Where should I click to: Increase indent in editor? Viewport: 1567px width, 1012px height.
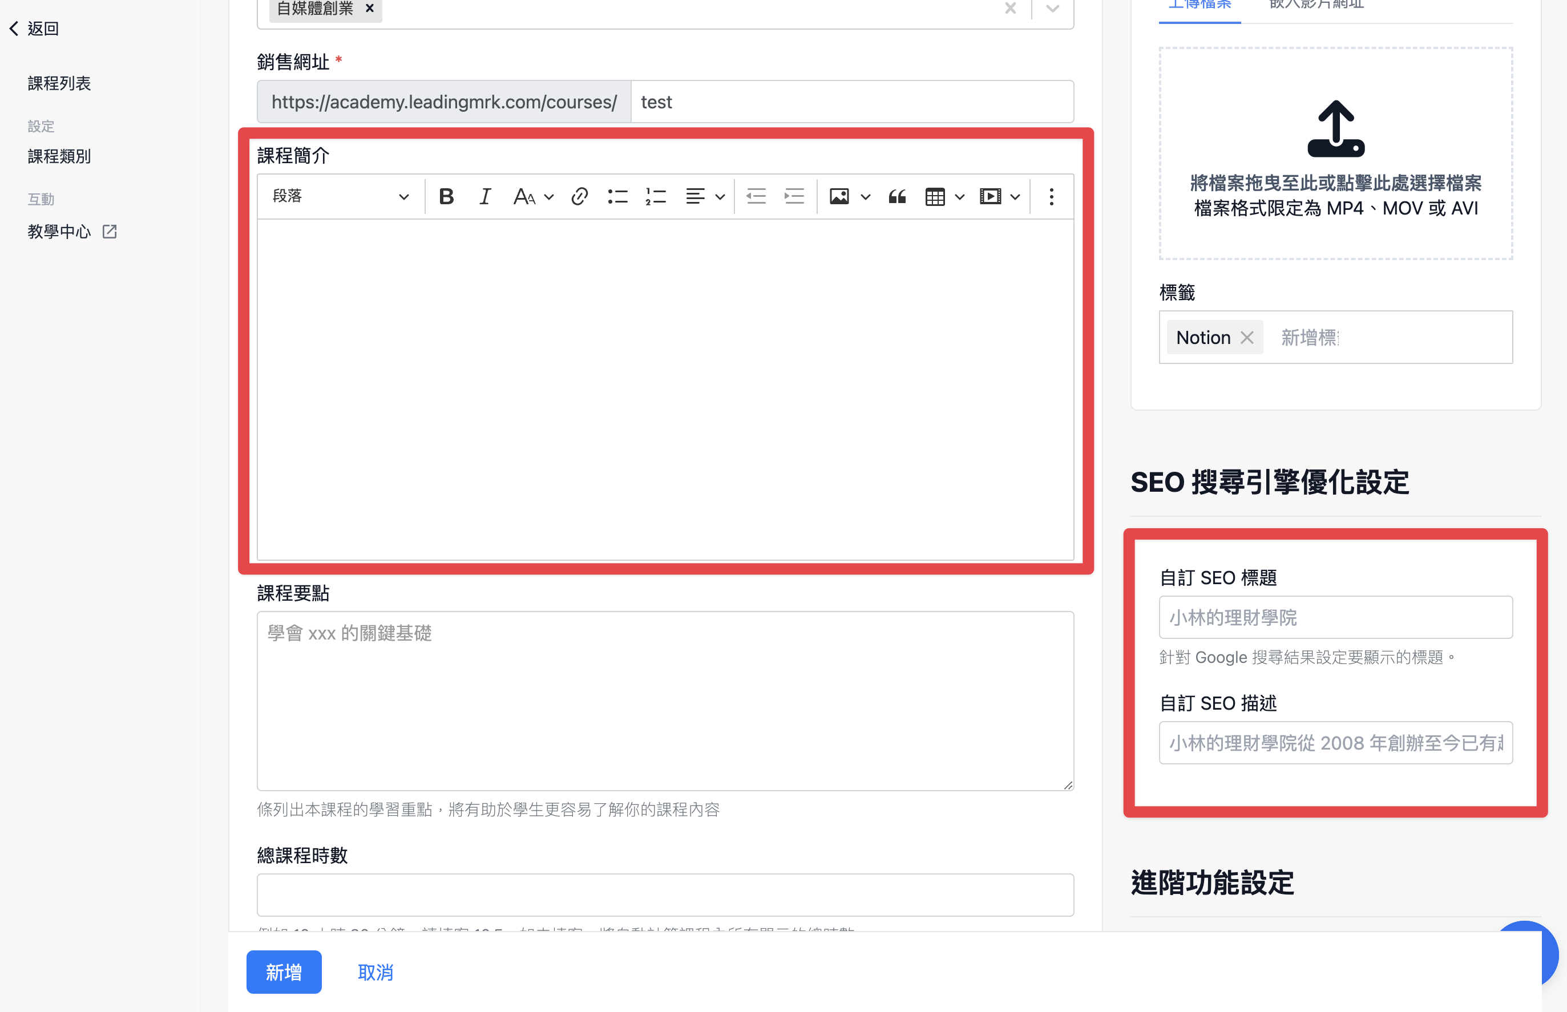794,196
